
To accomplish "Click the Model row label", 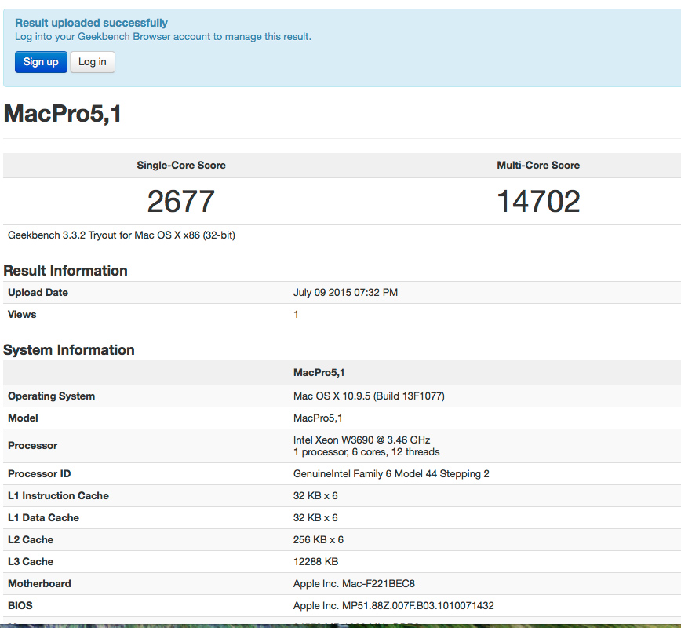I will pos(23,418).
